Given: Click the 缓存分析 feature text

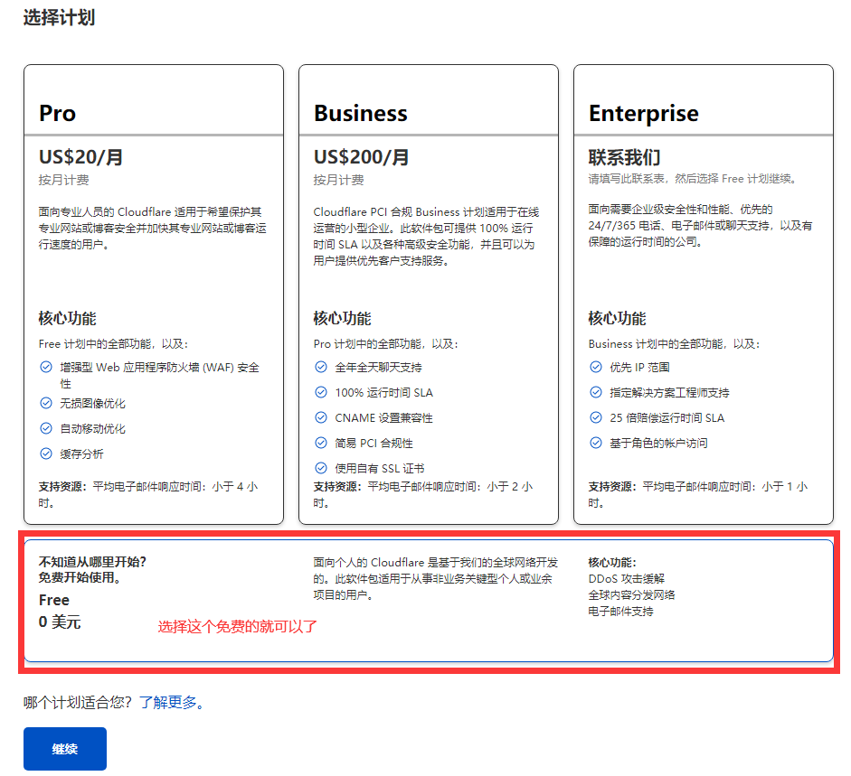Looking at the screenshot, I should point(81,453).
